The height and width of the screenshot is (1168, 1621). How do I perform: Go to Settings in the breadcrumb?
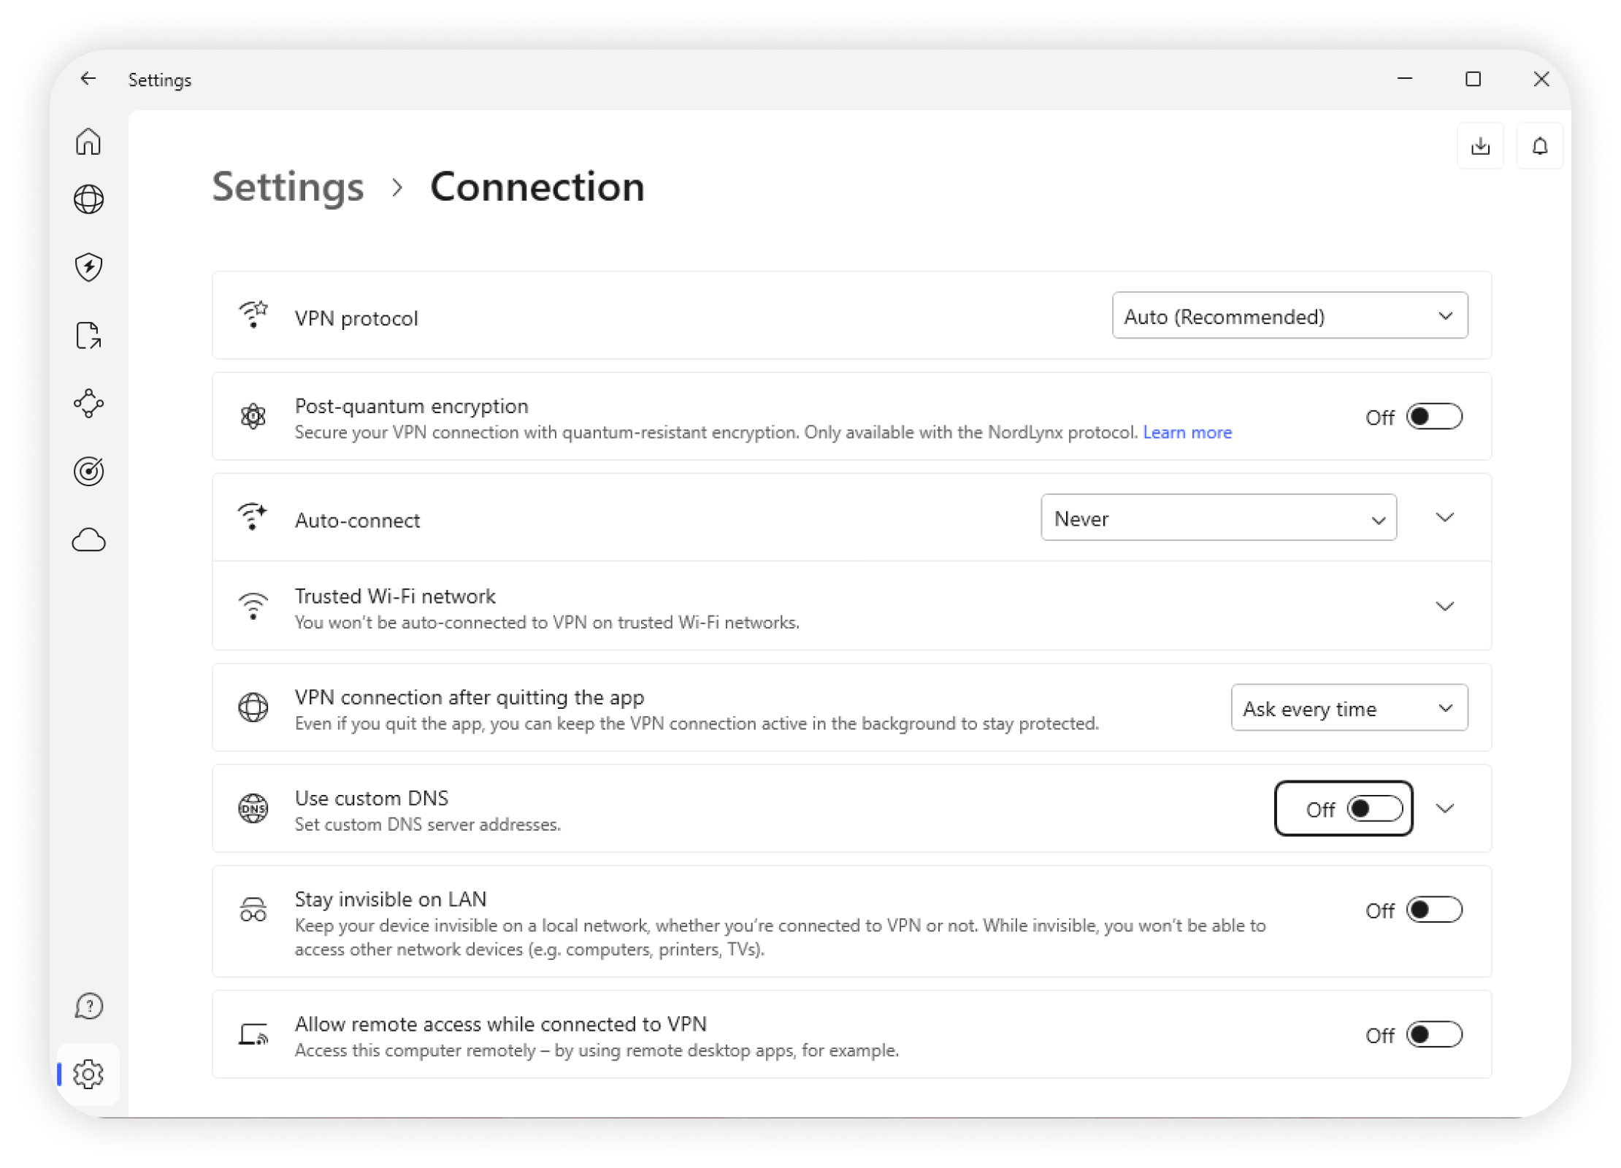point(288,187)
